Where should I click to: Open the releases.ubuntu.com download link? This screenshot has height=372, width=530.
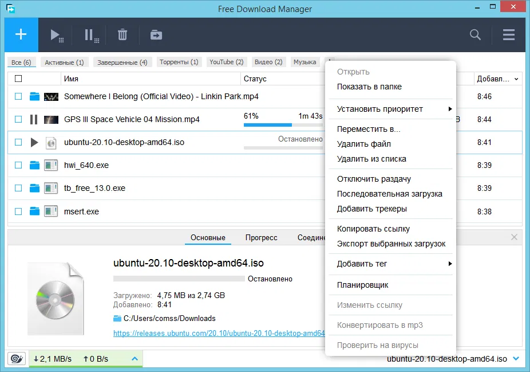pos(219,334)
